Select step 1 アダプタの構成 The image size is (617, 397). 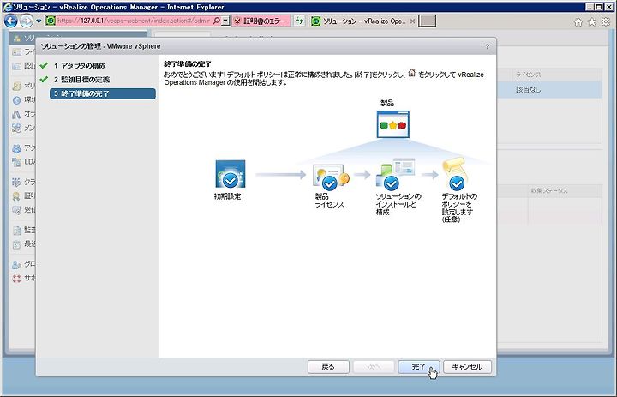pos(80,66)
